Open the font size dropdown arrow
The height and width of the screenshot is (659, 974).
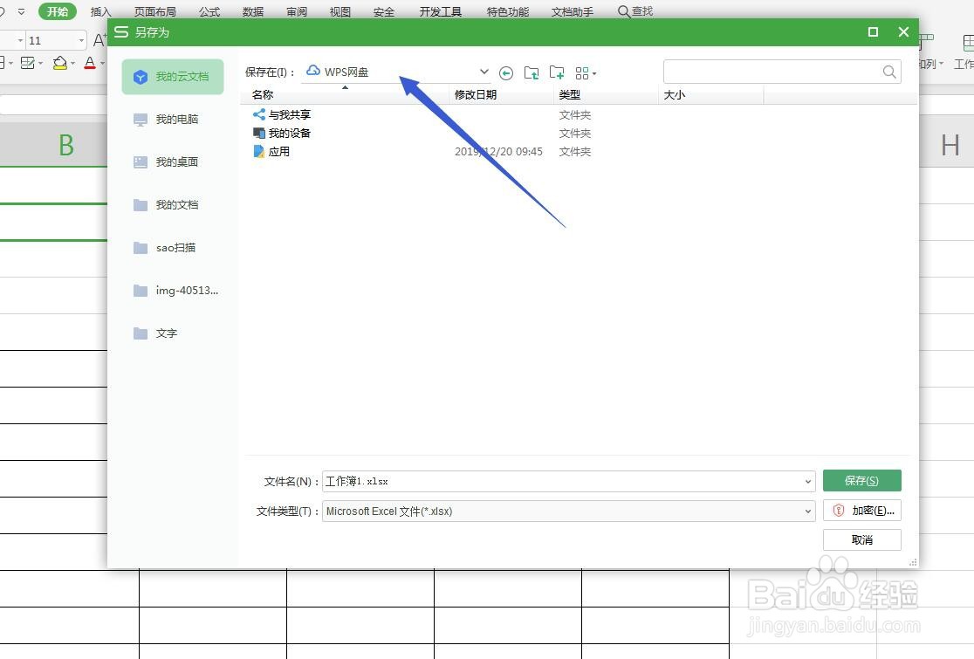click(81, 40)
